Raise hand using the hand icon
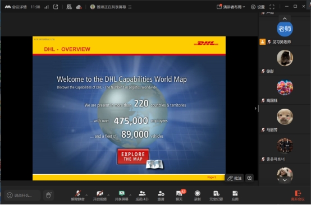Screen dimensions: 311x205 pos(49,195)
